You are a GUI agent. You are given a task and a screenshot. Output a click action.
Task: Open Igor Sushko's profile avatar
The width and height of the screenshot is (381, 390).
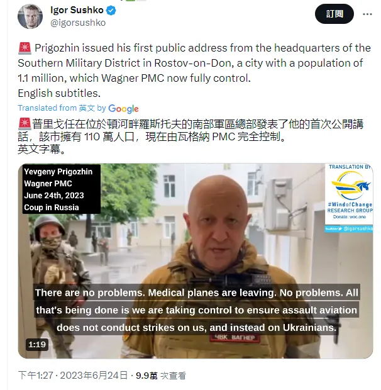(x=30, y=16)
